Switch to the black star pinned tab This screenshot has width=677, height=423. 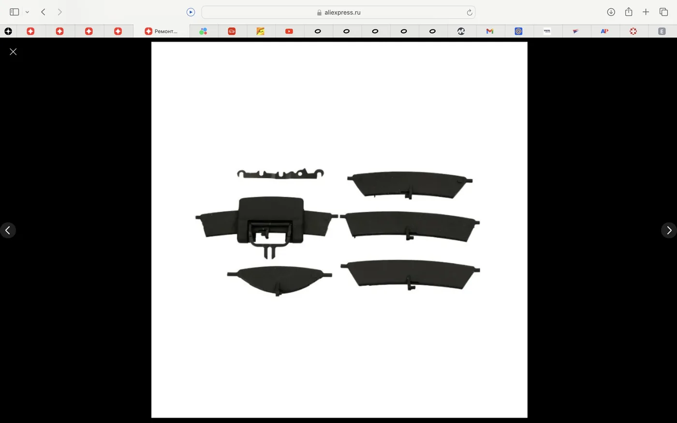8,31
